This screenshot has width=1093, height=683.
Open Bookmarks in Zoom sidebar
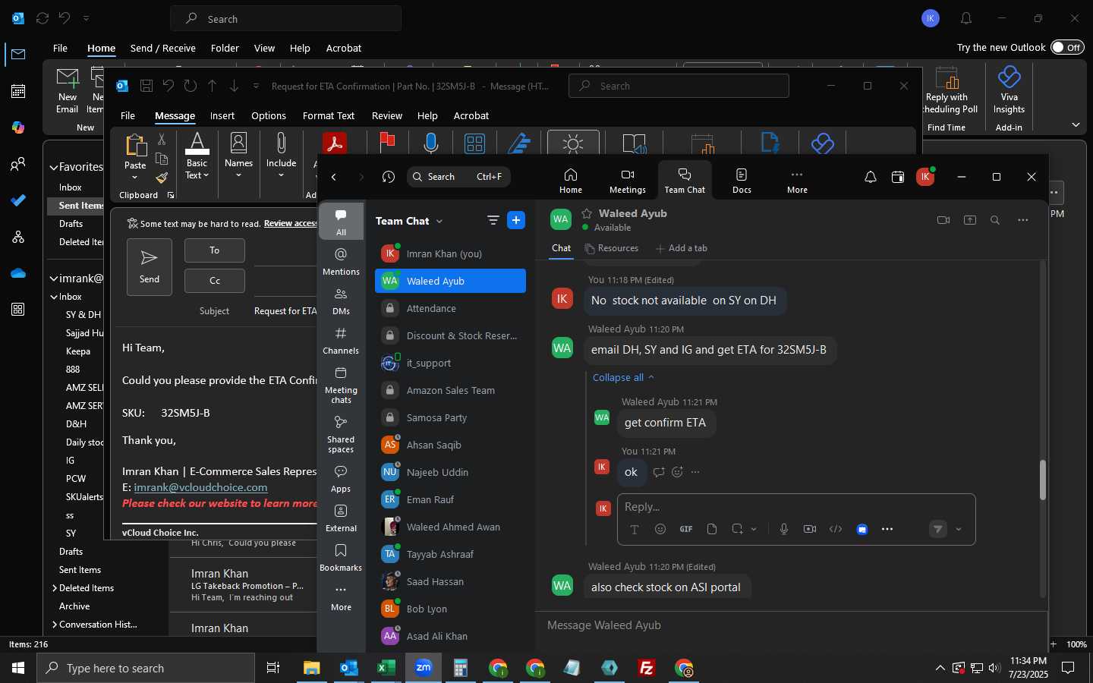pos(341,557)
